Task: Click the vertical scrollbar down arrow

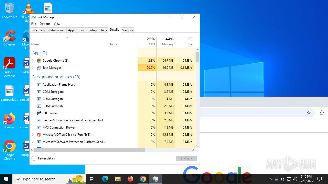Action: click(x=197, y=146)
